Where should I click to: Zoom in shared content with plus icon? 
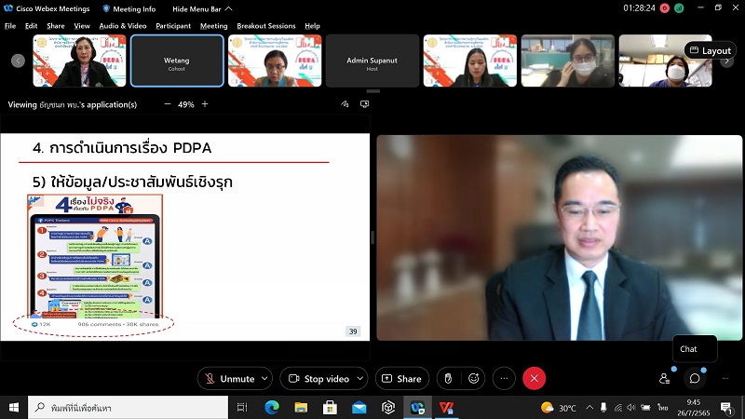click(205, 104)
